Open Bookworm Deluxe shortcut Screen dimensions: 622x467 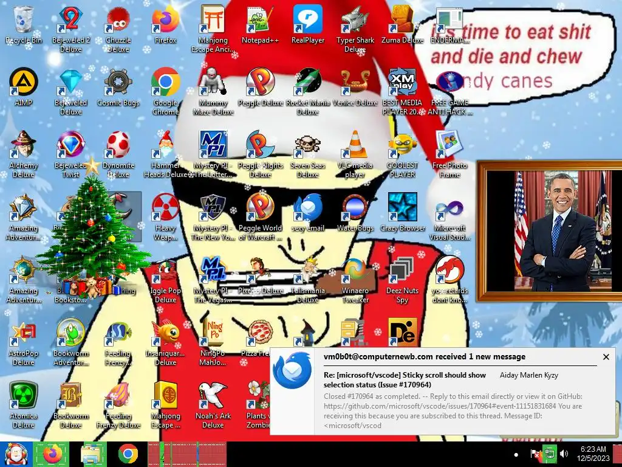click(70, 405)
